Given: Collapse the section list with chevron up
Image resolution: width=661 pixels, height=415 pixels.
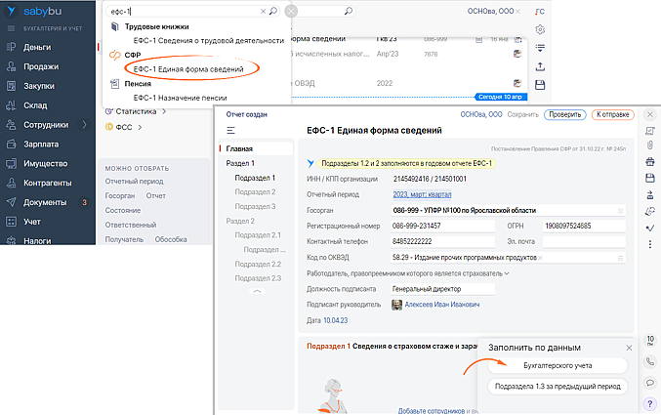Looking at the screenshot, I should 256,292.
